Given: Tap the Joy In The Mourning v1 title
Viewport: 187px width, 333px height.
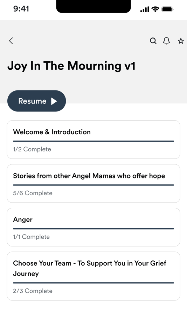Looking at the screenshot, I should [71, 66].
